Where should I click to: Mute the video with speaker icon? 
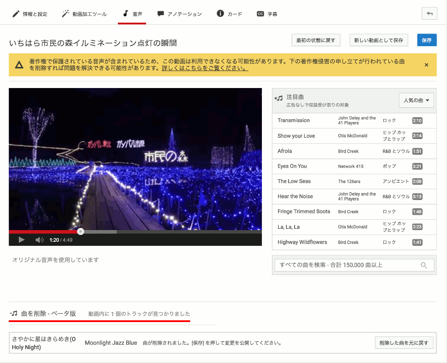pos(39,240)
